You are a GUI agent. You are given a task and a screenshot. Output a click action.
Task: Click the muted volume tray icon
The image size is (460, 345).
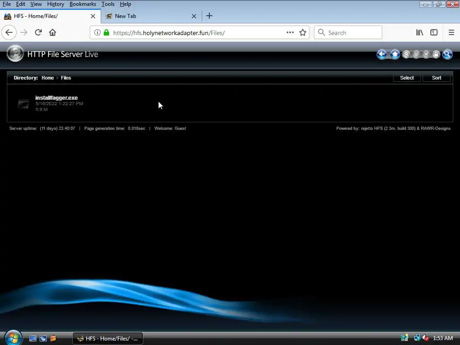425,338
